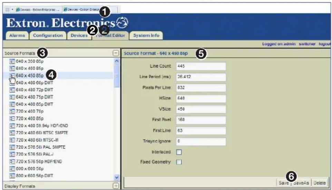The height and width of the screenshot is (190, 332).
Task: Click the icon beside 640 x 480 75p DMT
Action: coord(12,97)
